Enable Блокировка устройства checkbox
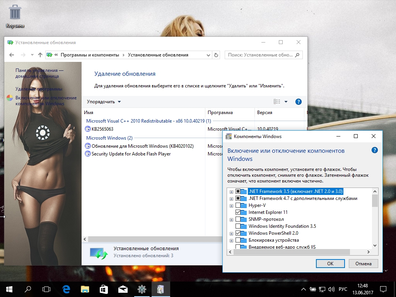Screen dimensions: 396x297 pos(238,240)
